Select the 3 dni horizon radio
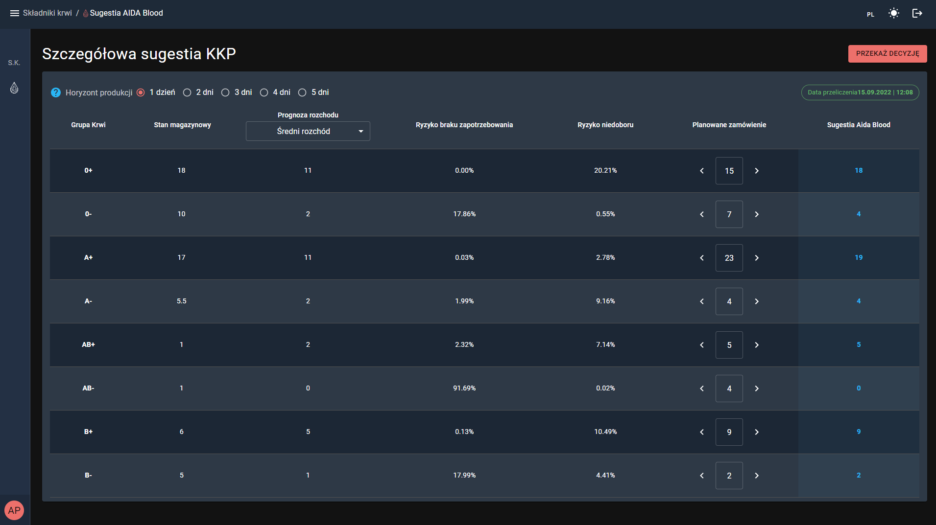Viewport: 936px width, 525px height. [225, 92]
